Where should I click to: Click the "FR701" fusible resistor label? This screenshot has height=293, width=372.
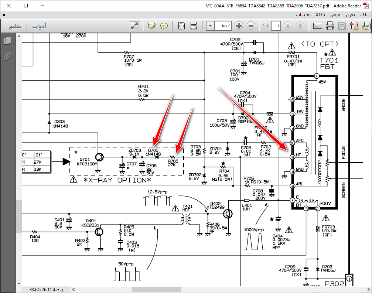point(293,57)
